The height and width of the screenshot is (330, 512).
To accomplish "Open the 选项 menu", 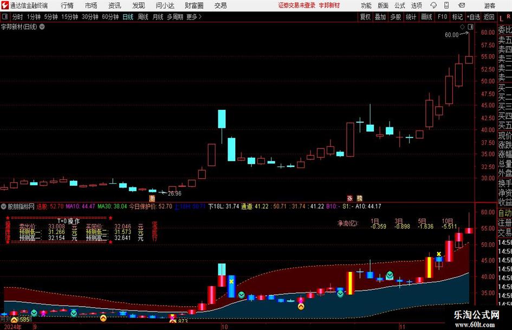I will (x=416, y=5).
